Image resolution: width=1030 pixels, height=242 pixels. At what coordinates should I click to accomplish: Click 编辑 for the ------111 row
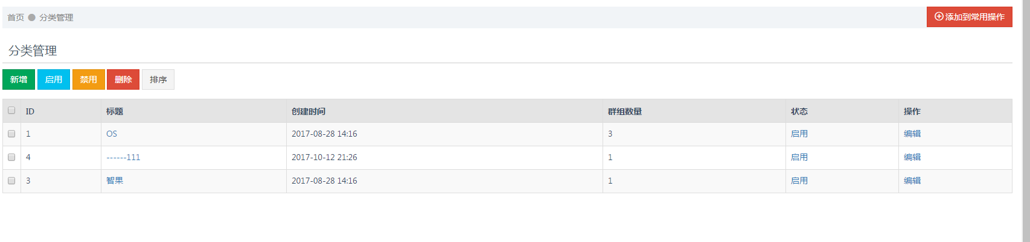pos(912,157)
